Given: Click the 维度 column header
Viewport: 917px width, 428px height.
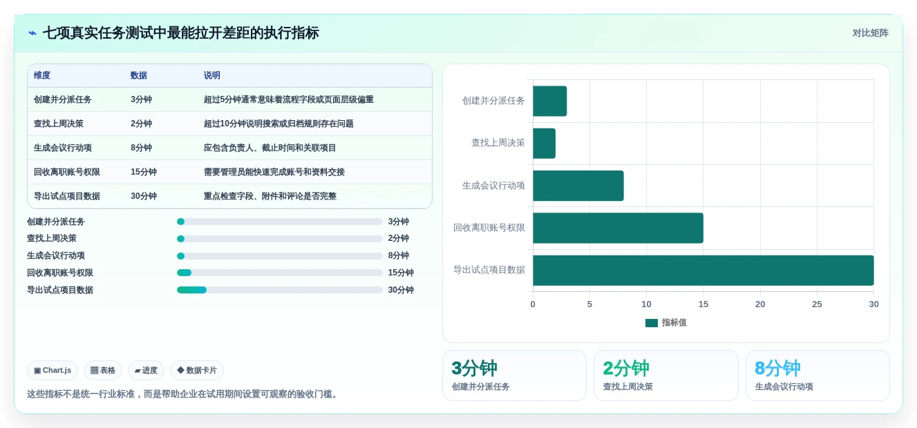Looking at the screenshot, I should 42,75.
